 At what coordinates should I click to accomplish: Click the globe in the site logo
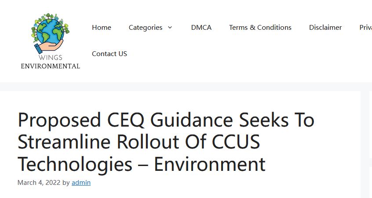point(50,31)
